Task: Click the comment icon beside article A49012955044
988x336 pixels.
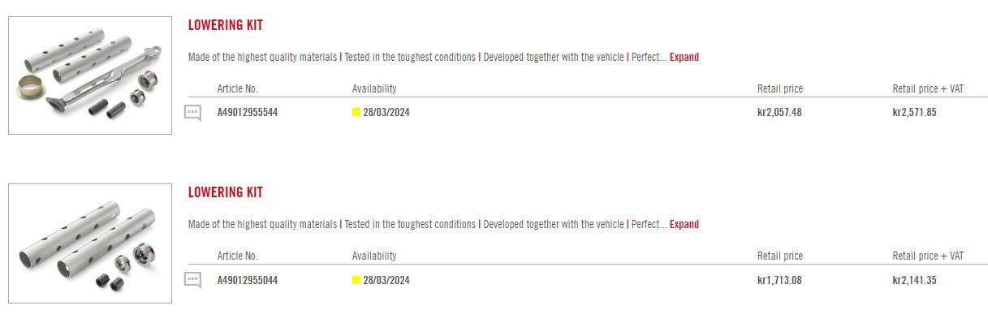Action: coord(192,281)
